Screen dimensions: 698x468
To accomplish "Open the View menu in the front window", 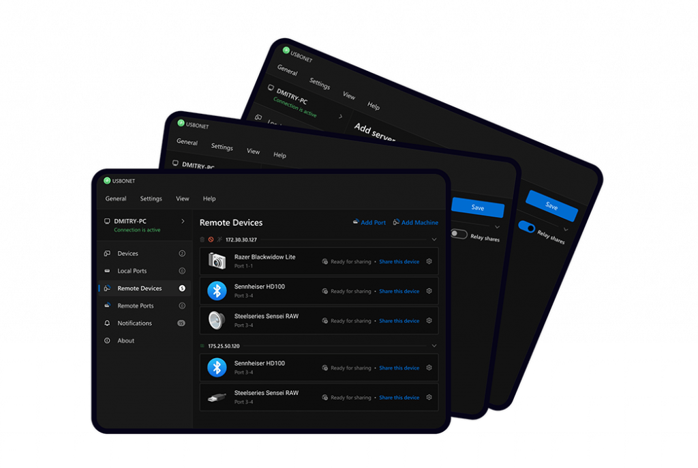I will (x=183, y=199).
